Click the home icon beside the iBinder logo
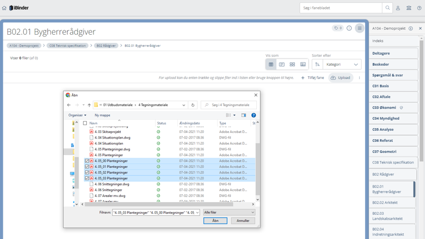The image size is (425, 239). pyautogui.click(x=4, y=8)
